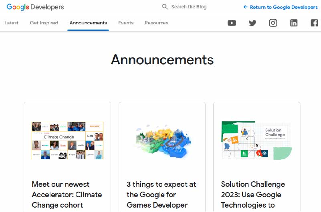The width and height of the screenshot is (321, 212).
Task: Click the search magnifier icon
Action: pyautogui.click(x=165, y=7)
